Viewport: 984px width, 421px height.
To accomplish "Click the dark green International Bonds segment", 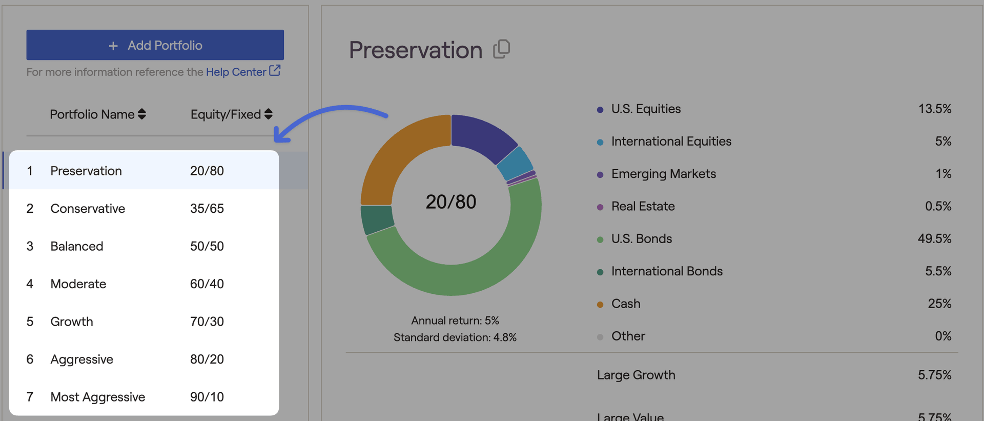I will coord(377,219).
